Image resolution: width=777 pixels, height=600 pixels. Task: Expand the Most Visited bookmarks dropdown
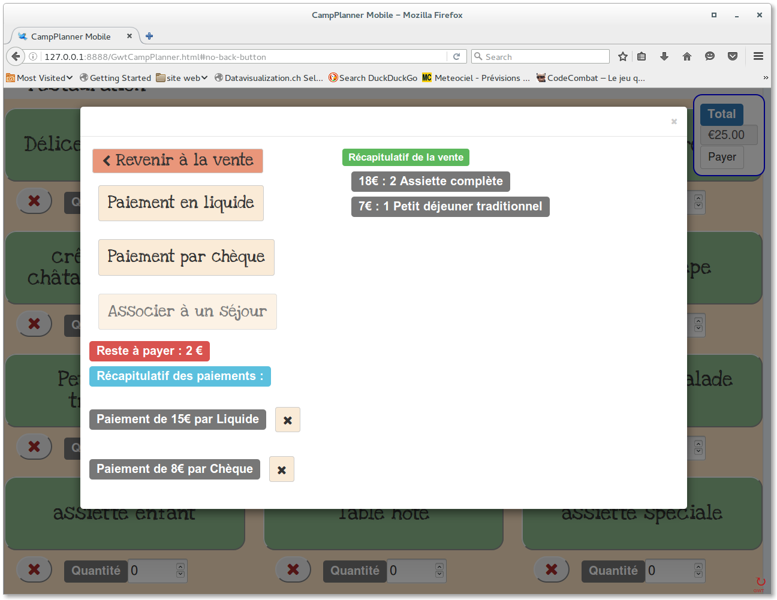[40, 78]
